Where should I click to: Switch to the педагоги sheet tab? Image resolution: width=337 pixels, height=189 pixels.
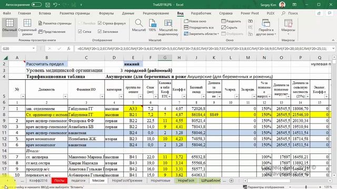click(x=78, y=181)
